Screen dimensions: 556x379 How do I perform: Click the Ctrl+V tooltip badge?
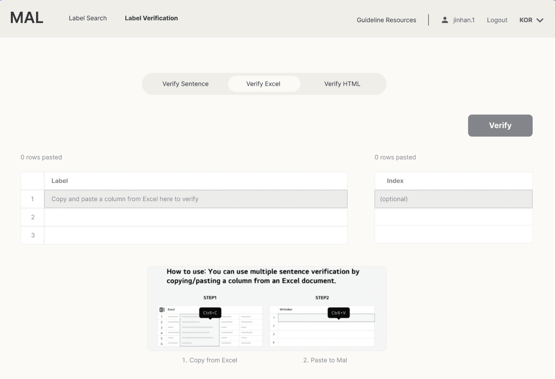pyautogui.click(x=338, y=313)
